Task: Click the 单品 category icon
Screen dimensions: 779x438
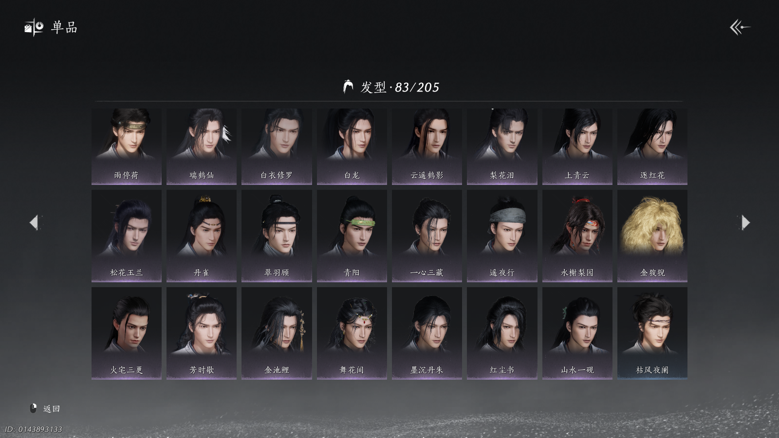Action: 34,27
